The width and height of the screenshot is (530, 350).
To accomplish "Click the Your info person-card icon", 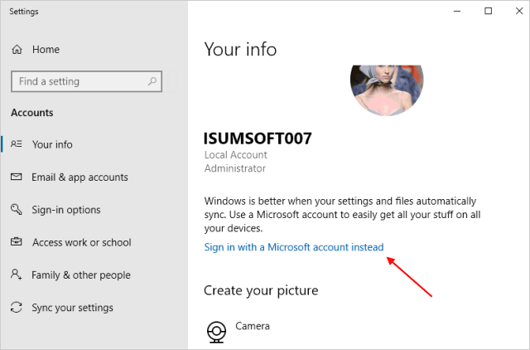I will click(x=17, y=144).
